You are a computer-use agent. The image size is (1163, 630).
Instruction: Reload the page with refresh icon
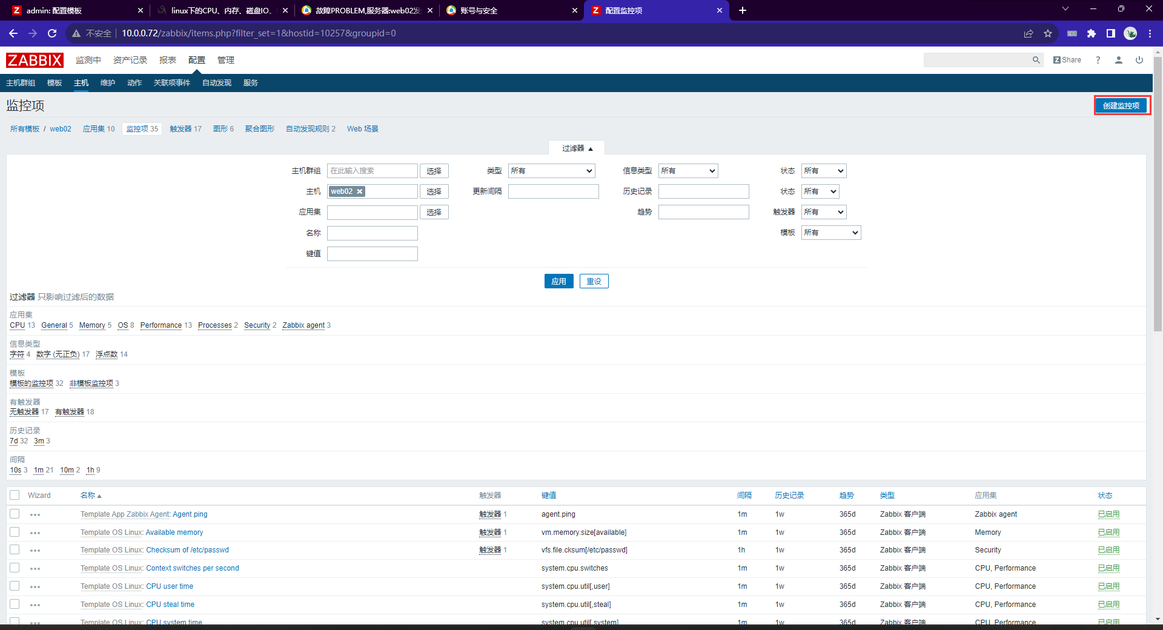coord(52,33)
